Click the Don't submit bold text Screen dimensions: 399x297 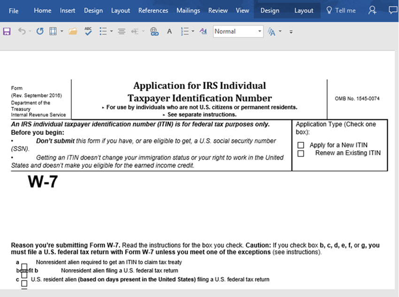pos(55,141)
